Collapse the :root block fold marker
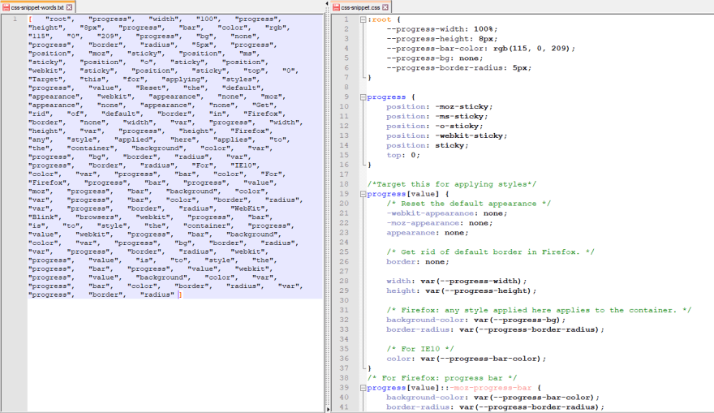Screen dimensions: 714x413 [363, 19]
